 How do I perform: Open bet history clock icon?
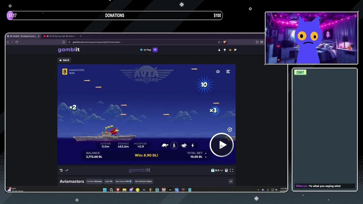point(61,170)
